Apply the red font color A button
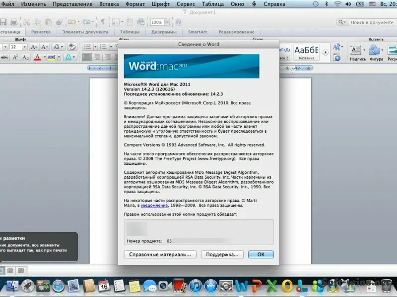The height and width of the screenshot is (297, 397). coord(37,57)
